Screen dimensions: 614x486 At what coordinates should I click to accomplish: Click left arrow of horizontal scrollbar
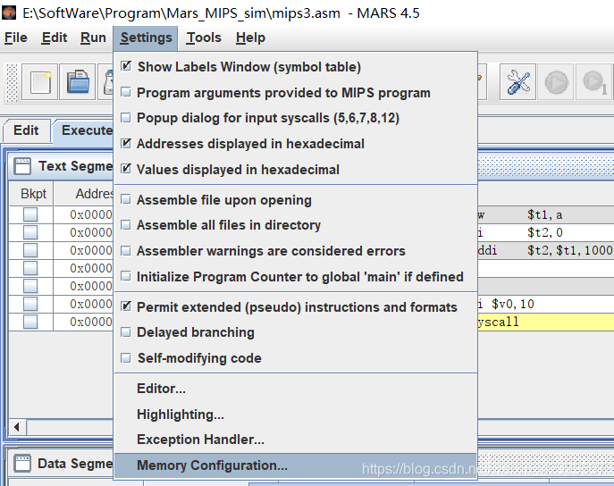(18, 427)
